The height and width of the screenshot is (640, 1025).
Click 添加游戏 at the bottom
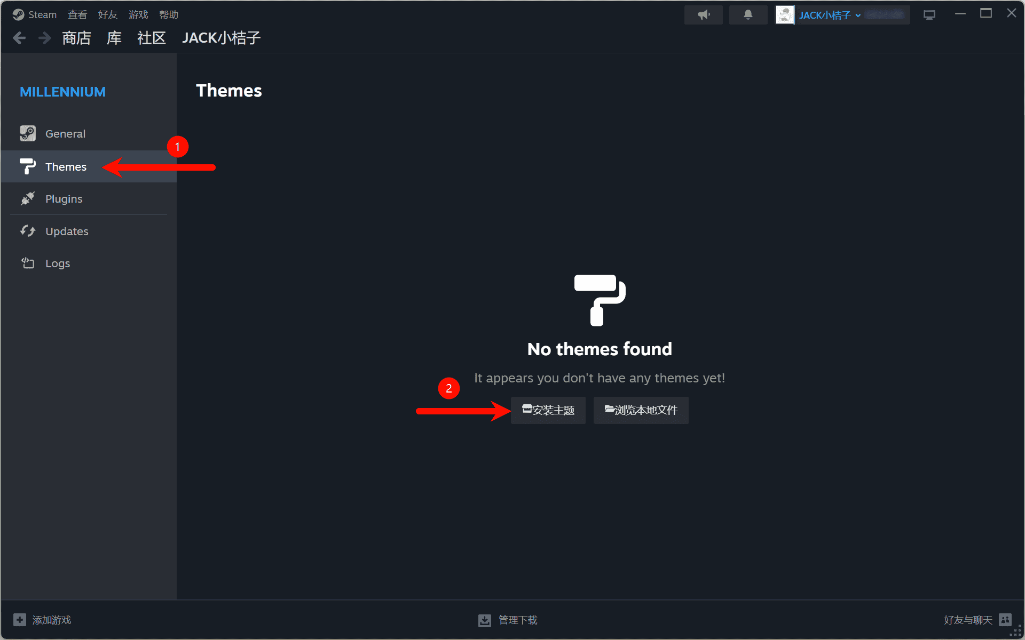(43, 620)
